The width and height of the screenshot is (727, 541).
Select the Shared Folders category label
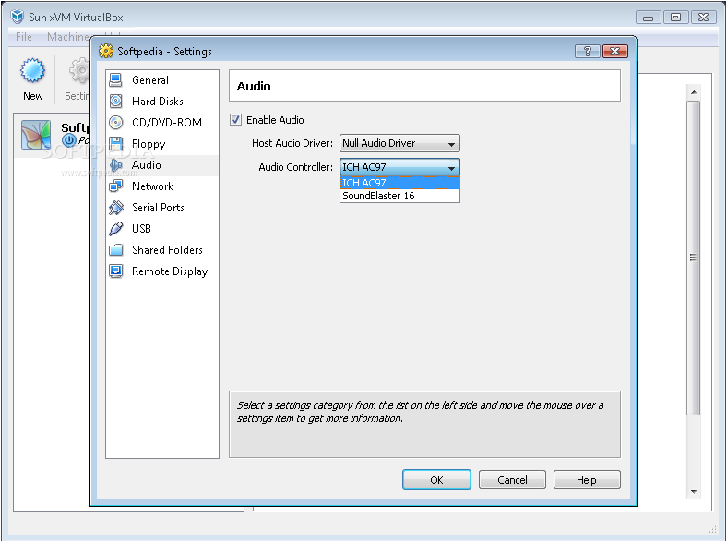point(167,250)
